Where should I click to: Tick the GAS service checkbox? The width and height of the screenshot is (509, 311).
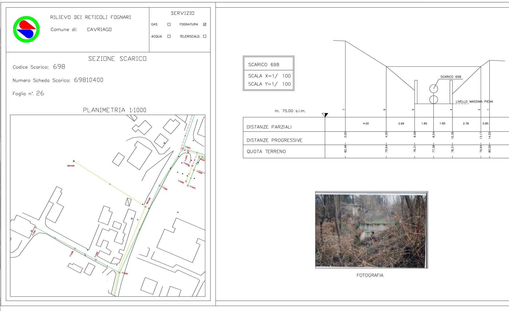click(169, 24)
